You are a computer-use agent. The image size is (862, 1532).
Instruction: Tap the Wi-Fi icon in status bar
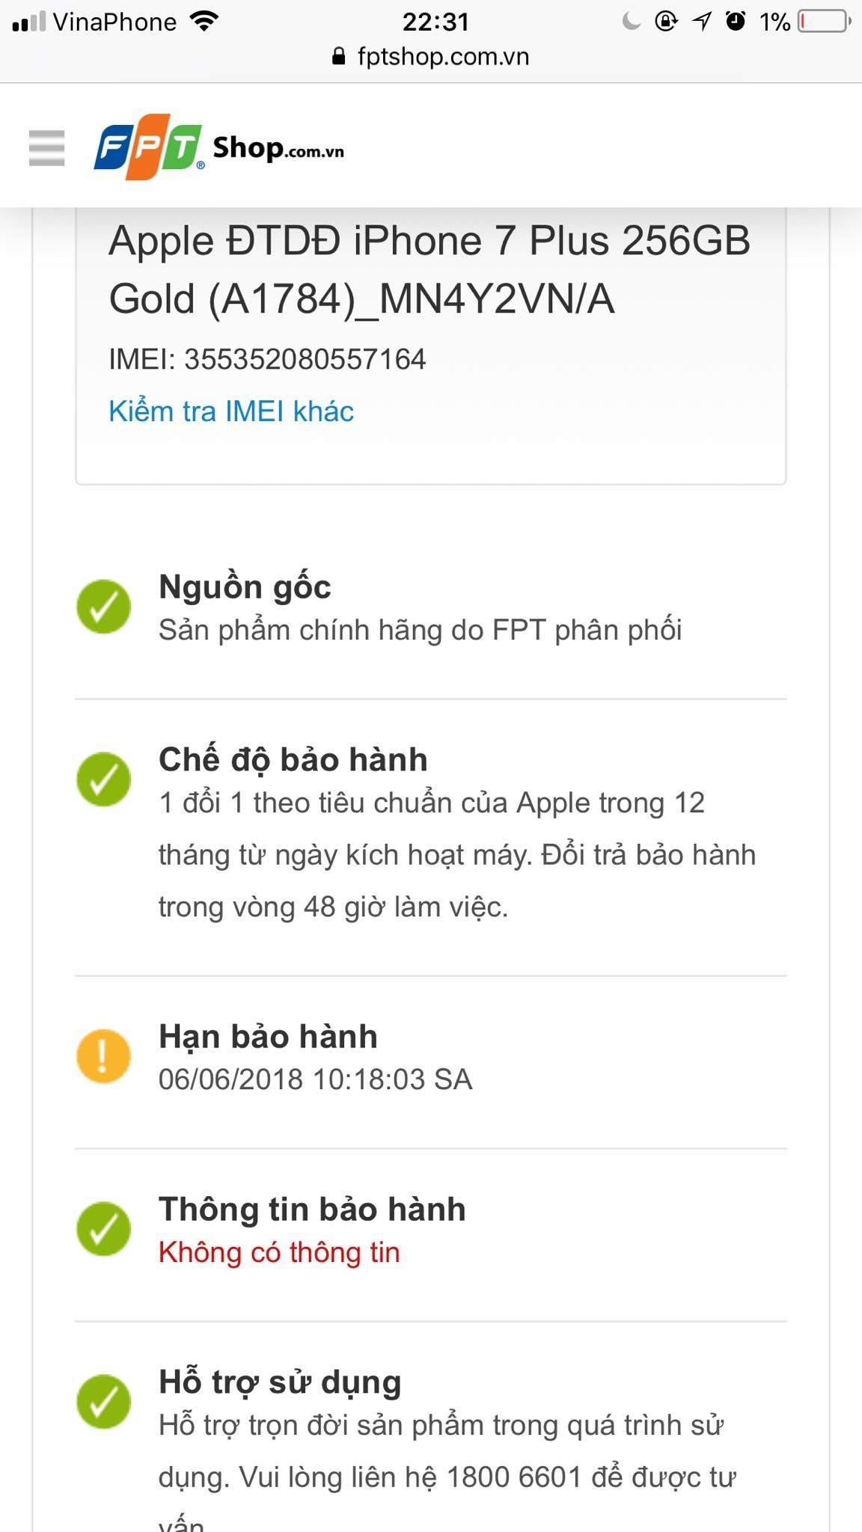click(x=204, y=21)
